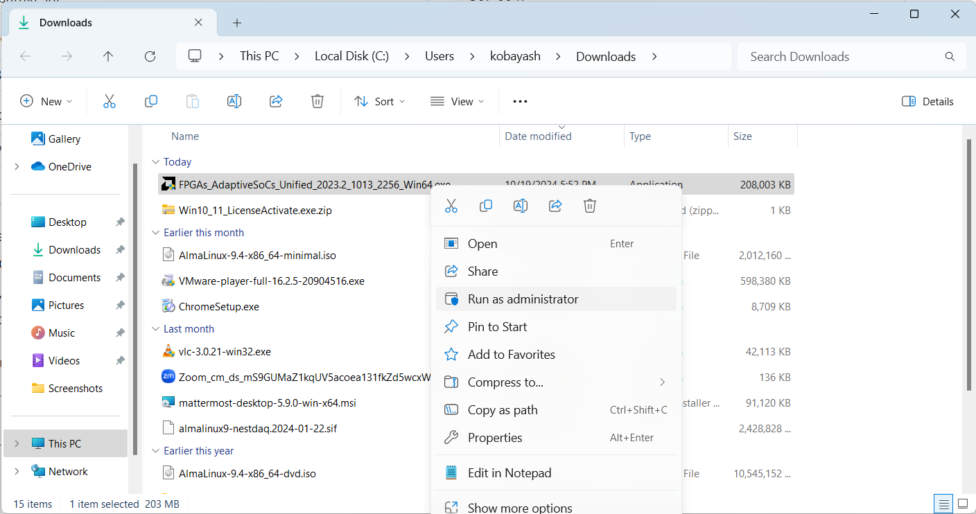Expand the OneDrive tree node
This screenshot has height=514, width=976.
pos(17,167)
